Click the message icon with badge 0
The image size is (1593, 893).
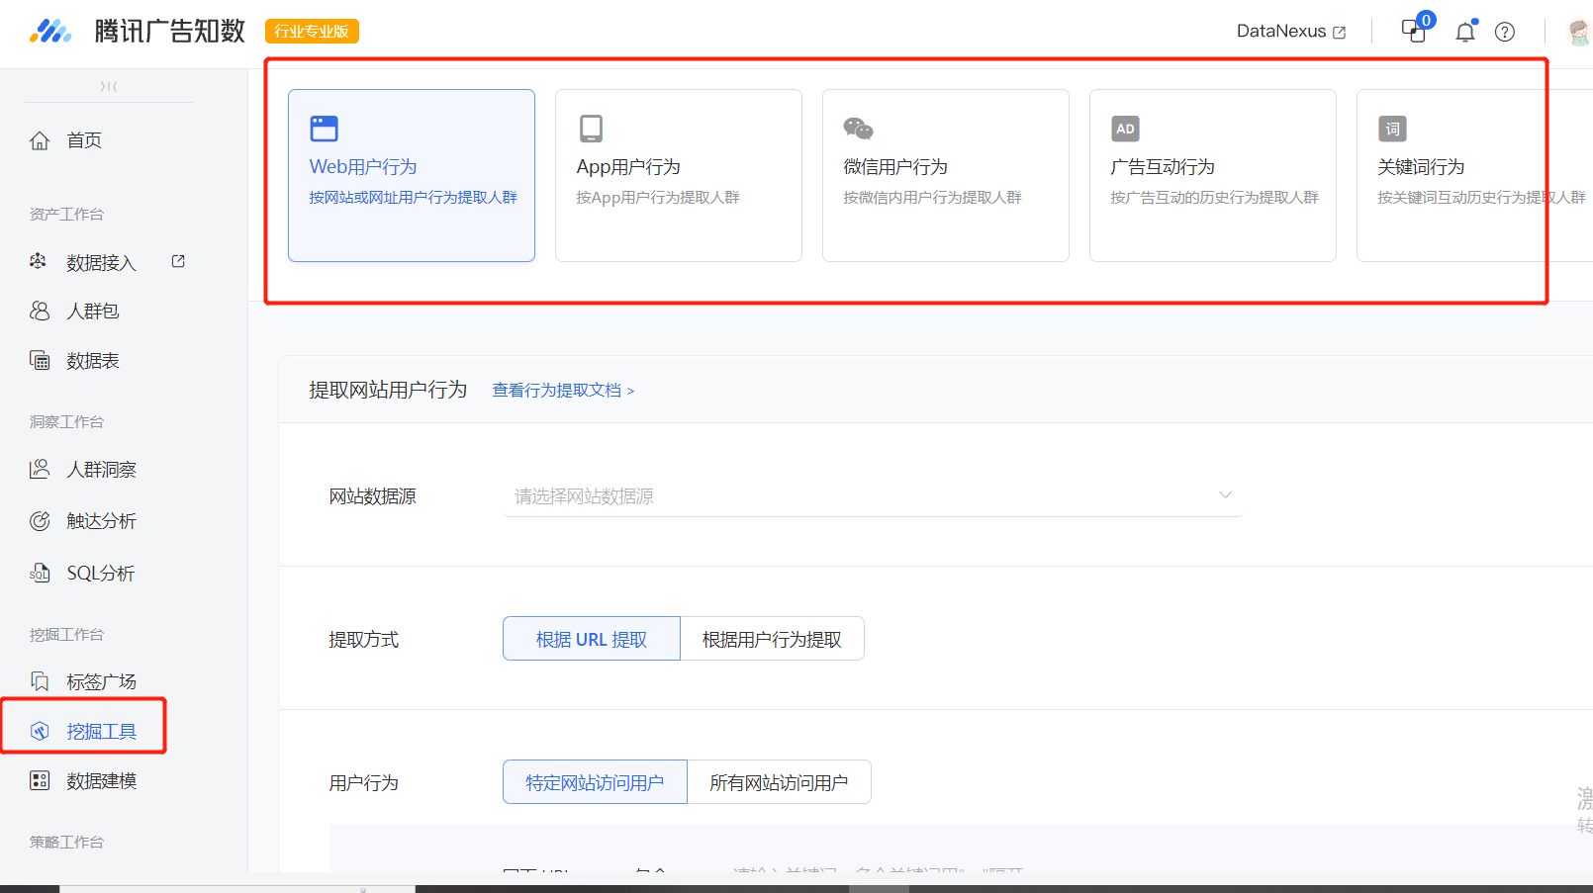point(1414,31)
